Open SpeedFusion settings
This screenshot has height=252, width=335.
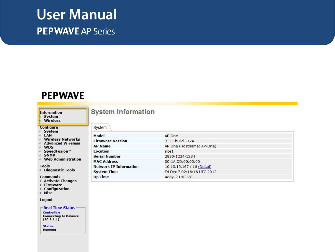point(58,151)
